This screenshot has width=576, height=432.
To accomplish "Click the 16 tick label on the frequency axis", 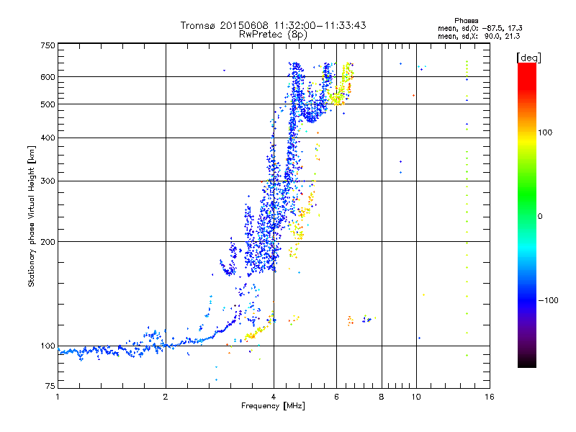I will tap(489, 397).
